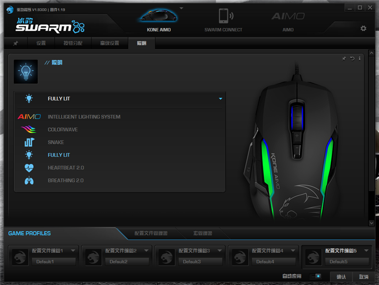Switch to the 按钮分配 tab

tap(73, 43)
